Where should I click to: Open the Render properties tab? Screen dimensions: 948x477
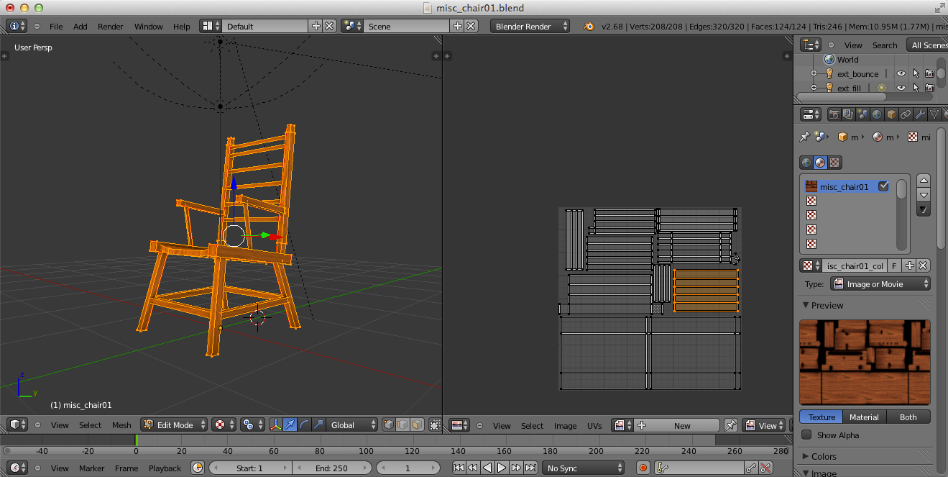click(834, 114)
